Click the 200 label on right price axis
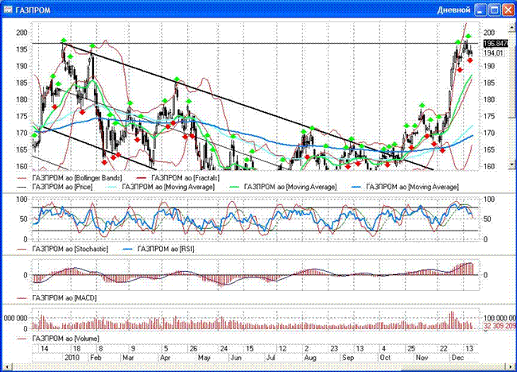This screenshot has height=372, width=517. (489, 33)
